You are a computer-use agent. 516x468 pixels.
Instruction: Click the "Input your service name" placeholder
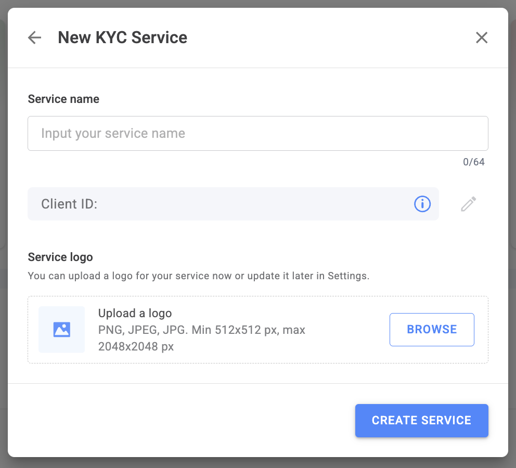(113, 133)
